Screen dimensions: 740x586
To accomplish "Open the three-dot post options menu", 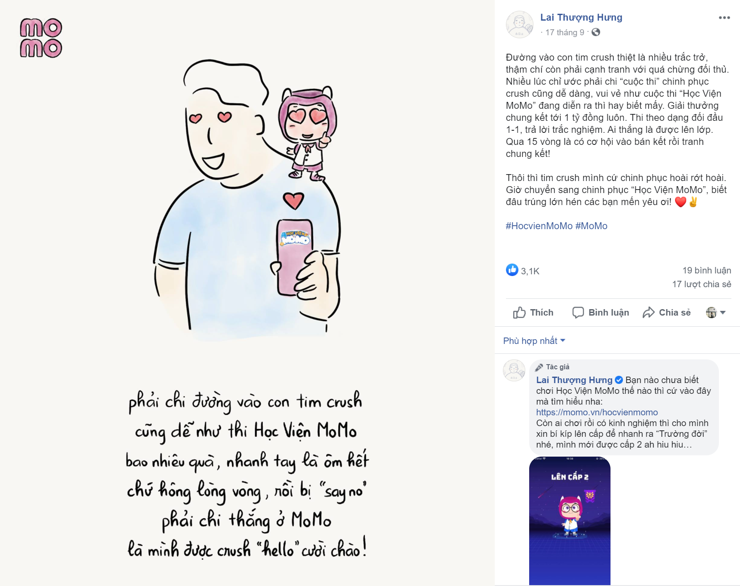I will click(724, 18).
